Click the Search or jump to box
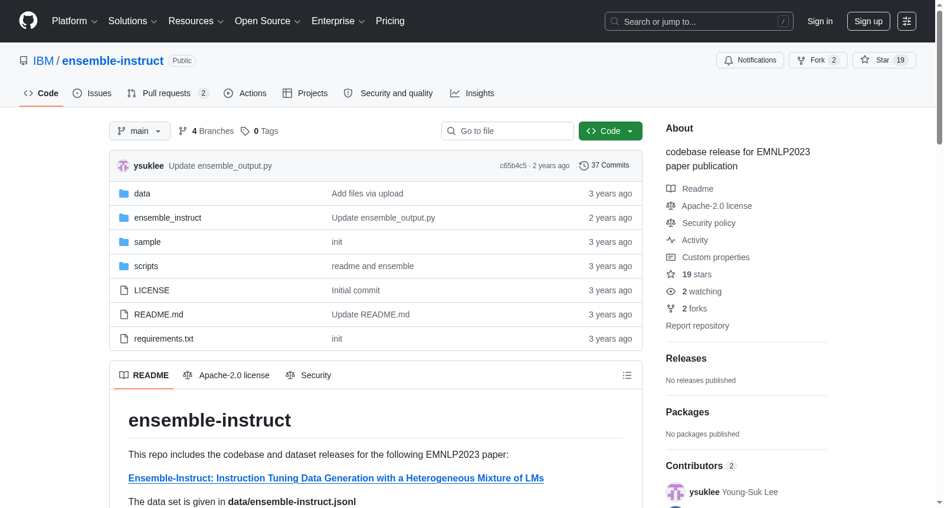This screenshot has height=508, width=944. [699, 21]
